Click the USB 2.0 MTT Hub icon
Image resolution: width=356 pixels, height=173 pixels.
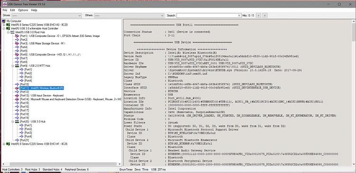pyautogui.click(x=17, y=66)
